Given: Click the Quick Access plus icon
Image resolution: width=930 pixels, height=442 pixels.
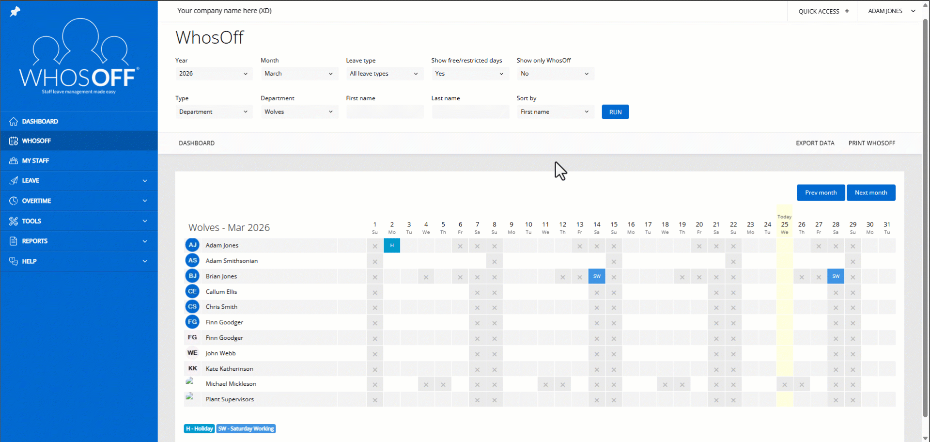Looking at the screenshot, I should tap(847, 11).
